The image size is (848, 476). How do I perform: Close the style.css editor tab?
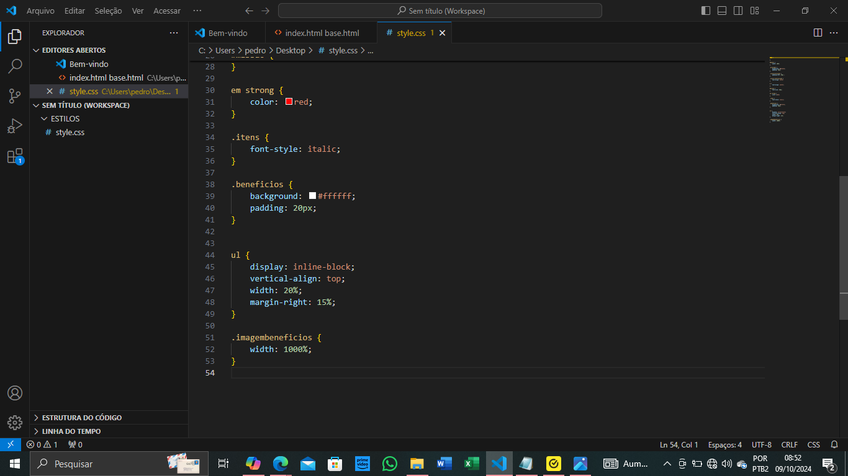[x=442, y=33]
